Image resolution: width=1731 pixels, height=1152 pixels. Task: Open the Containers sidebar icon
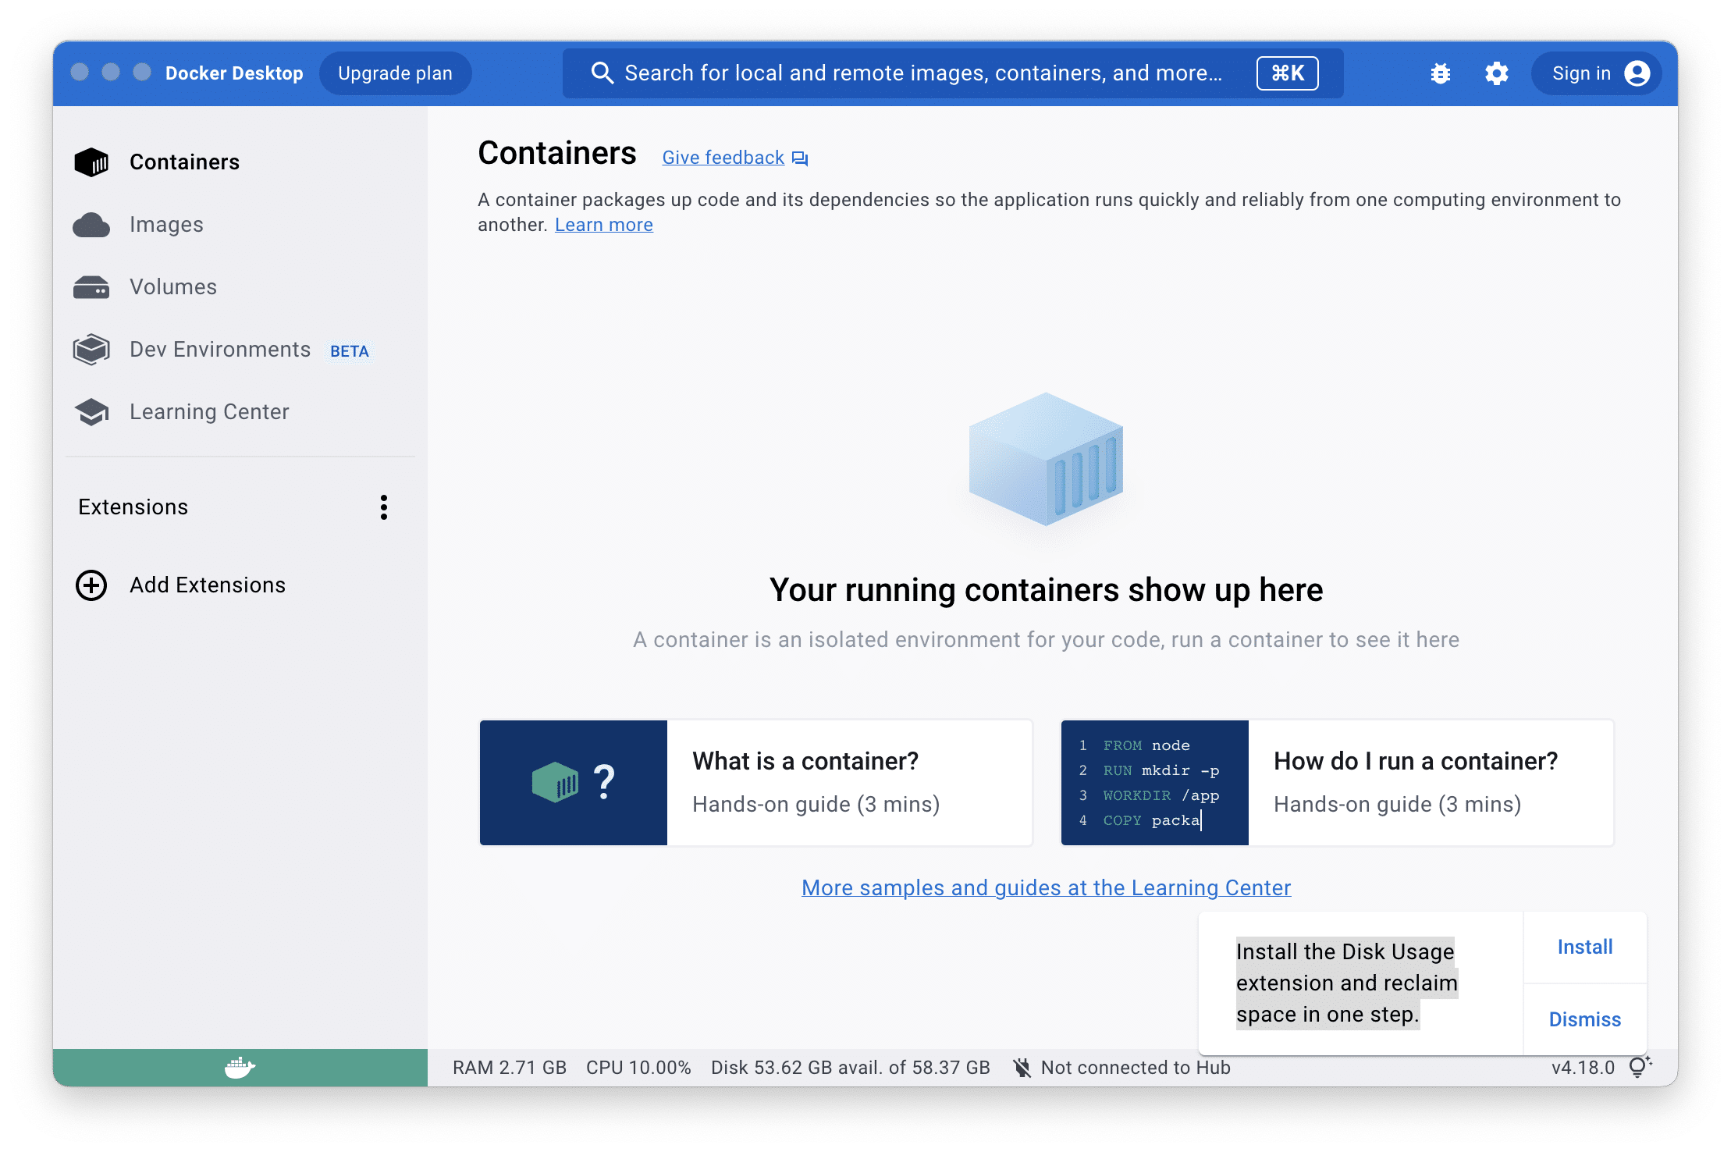click(x=91, y=162)
